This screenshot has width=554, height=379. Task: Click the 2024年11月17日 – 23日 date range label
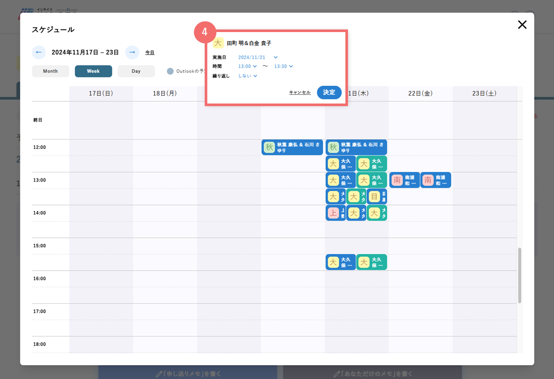coord(85,52)
